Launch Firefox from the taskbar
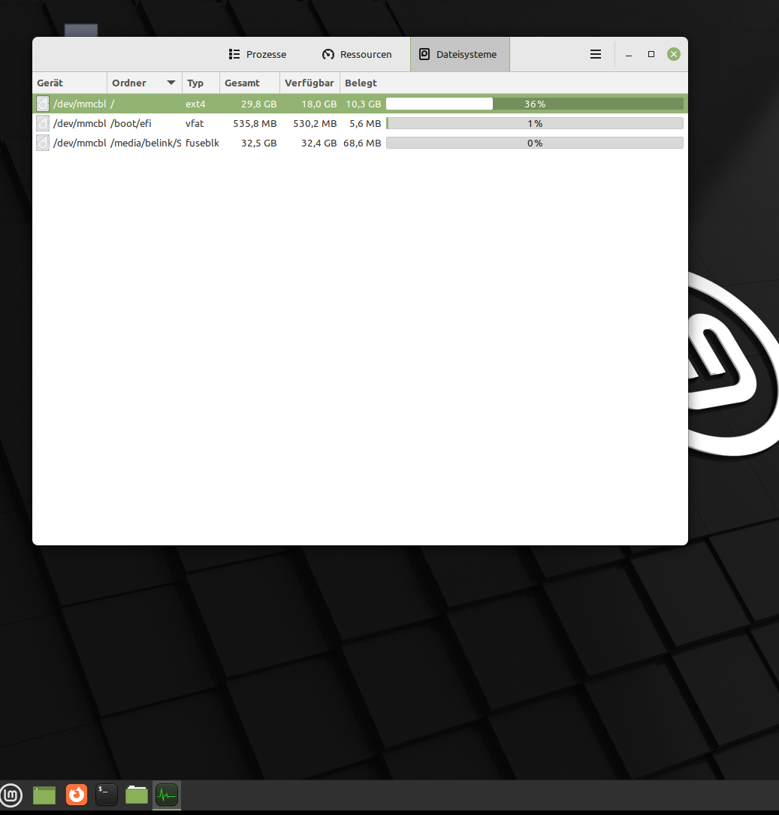 pos(77,795)
